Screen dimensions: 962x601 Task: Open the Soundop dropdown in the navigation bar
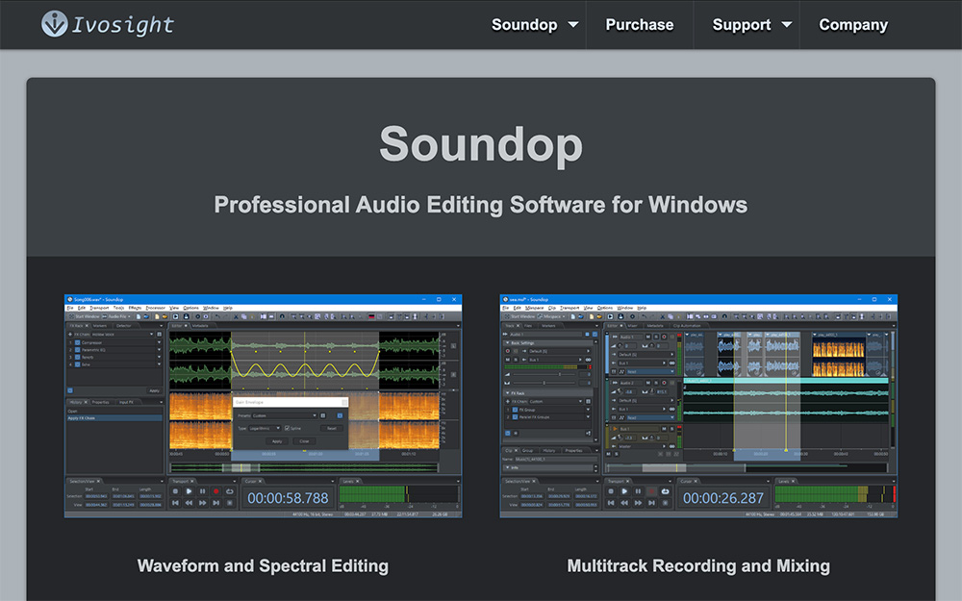click(534, 25)
